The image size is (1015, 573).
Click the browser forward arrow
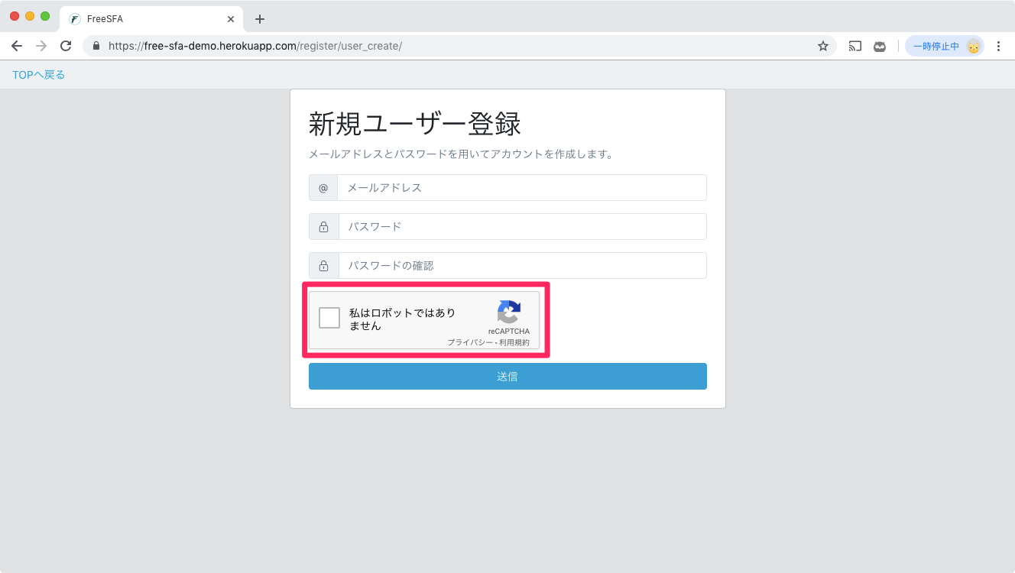click(41, 46)
